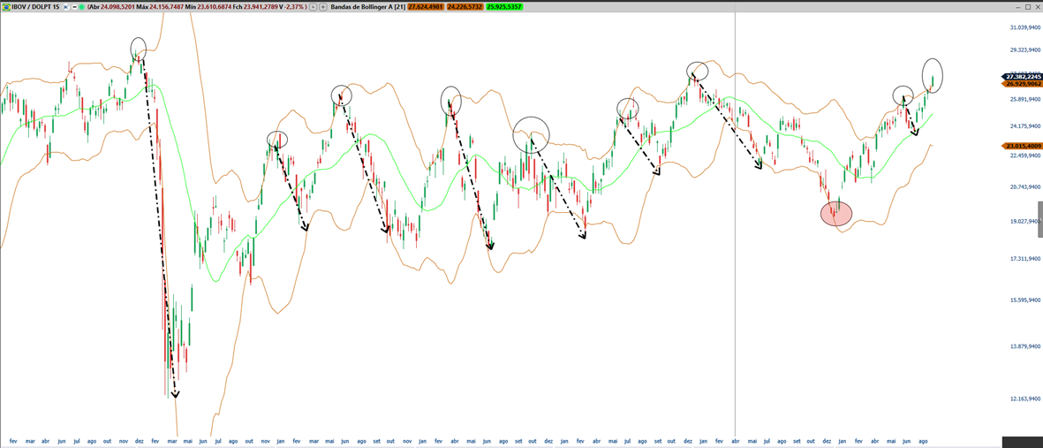Click the small icon right of DOLPT 1S
1043x448 pixels.
click(x=66, y=7)
